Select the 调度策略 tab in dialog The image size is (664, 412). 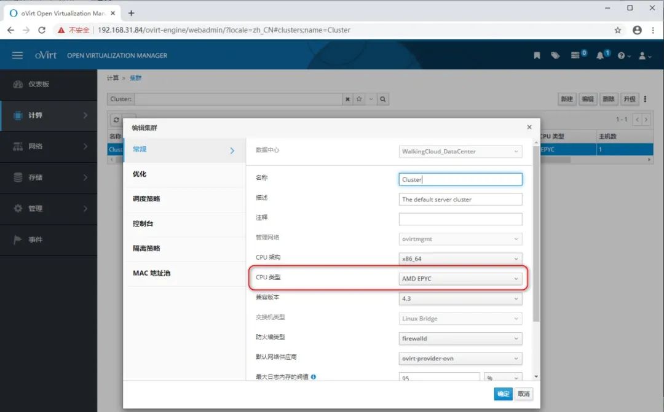pyautogui.click(x=184, y=199)
